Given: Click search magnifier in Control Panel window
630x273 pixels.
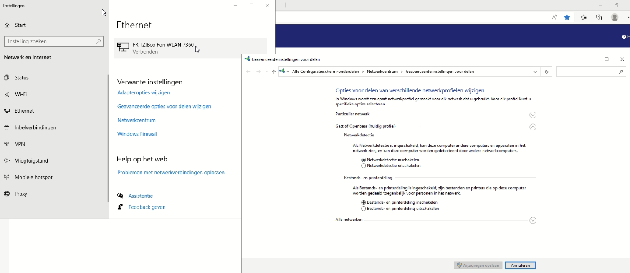Looking at the screenshot, I should [x=621, y=72].
